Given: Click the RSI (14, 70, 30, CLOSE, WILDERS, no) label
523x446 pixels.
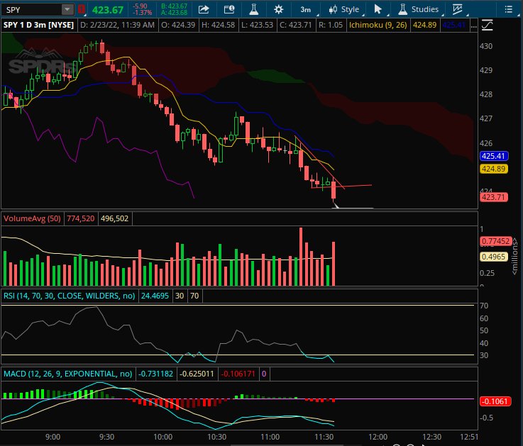Looking at the screenshot, I should (69, 296).
